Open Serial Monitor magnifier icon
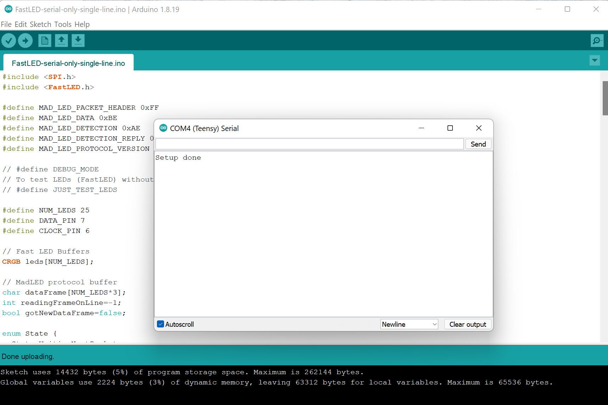This screenshot has height=405, width=608. point(597,41)
